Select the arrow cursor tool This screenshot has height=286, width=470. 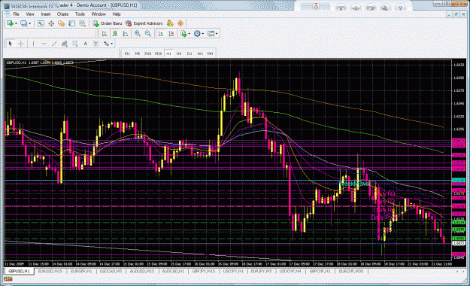coord(11,44)
